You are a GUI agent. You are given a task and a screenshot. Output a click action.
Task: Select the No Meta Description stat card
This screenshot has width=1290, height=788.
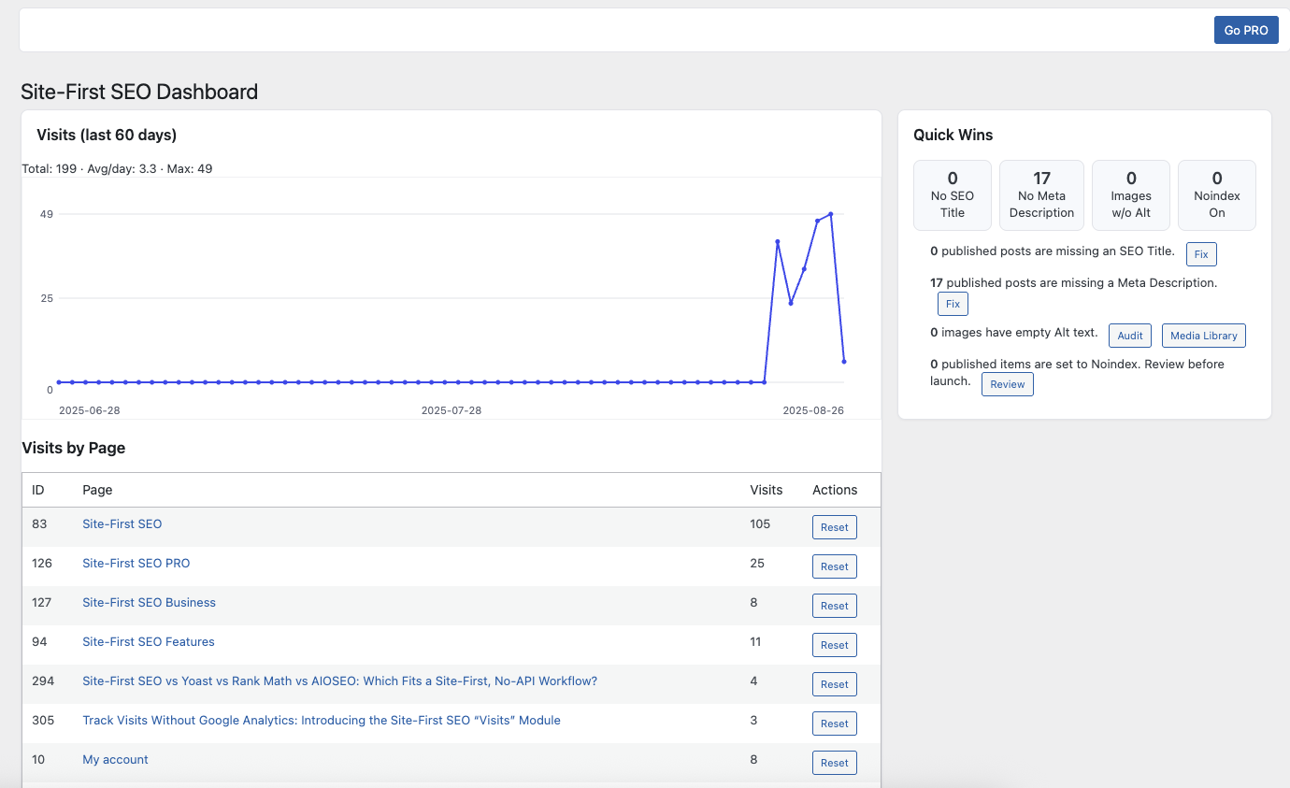(x=1041, y=194)
